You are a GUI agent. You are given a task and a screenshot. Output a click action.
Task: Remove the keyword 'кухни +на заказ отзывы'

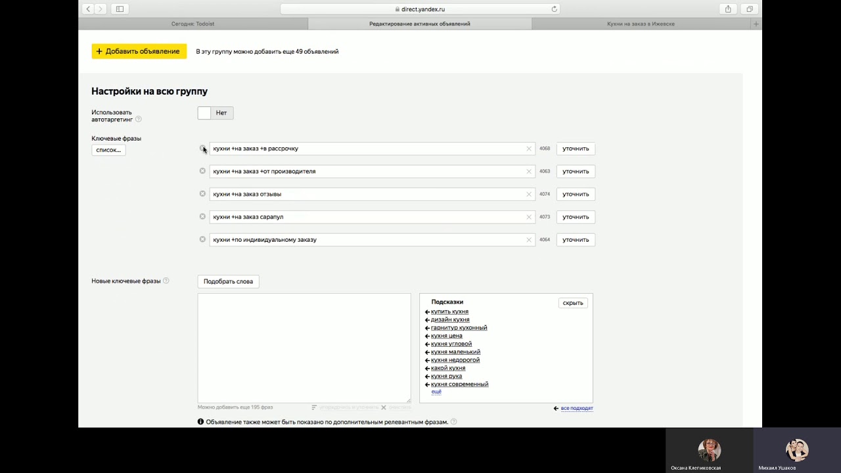pos(202,194)
